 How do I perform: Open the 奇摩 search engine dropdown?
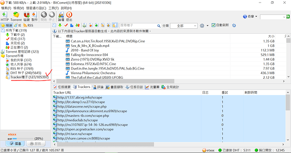[x=251, y=16]
